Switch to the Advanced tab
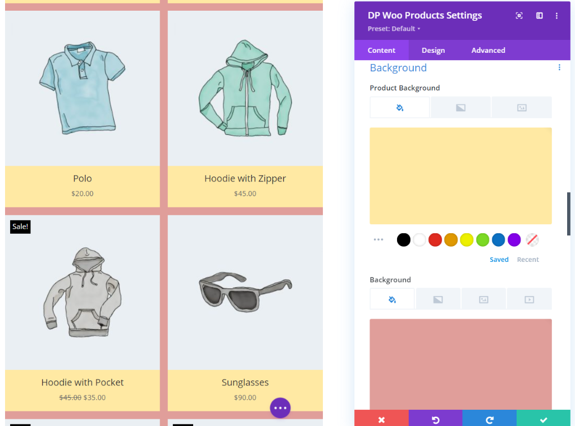575x426 pixels. click(x=488, y=50)
